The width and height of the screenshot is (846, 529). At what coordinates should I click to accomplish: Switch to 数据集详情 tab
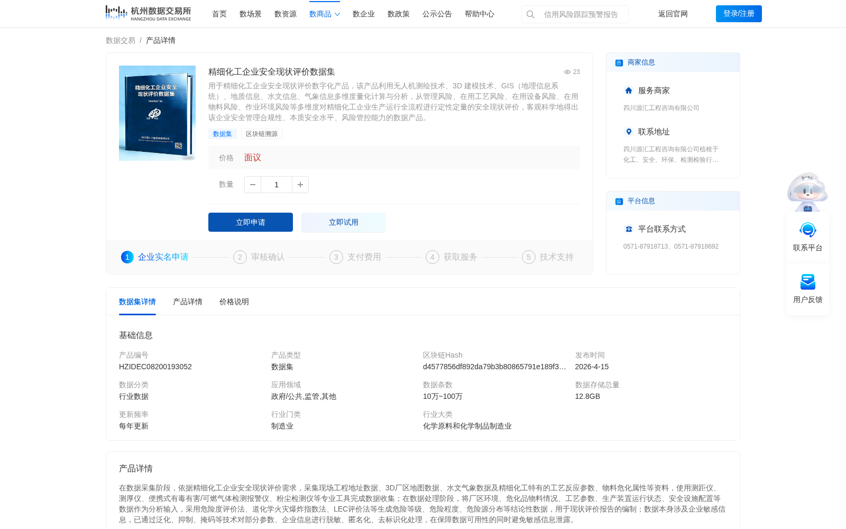click(x=137, y=302)
